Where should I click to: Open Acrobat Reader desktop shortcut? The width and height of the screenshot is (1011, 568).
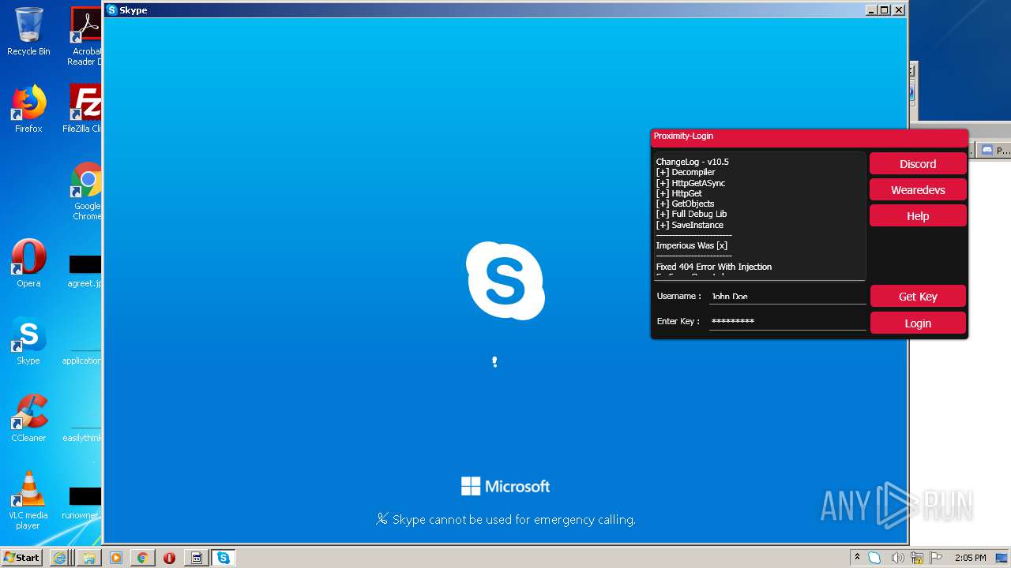(x=85, y=35)
